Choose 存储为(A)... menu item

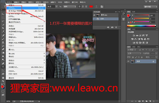(26, 37)
